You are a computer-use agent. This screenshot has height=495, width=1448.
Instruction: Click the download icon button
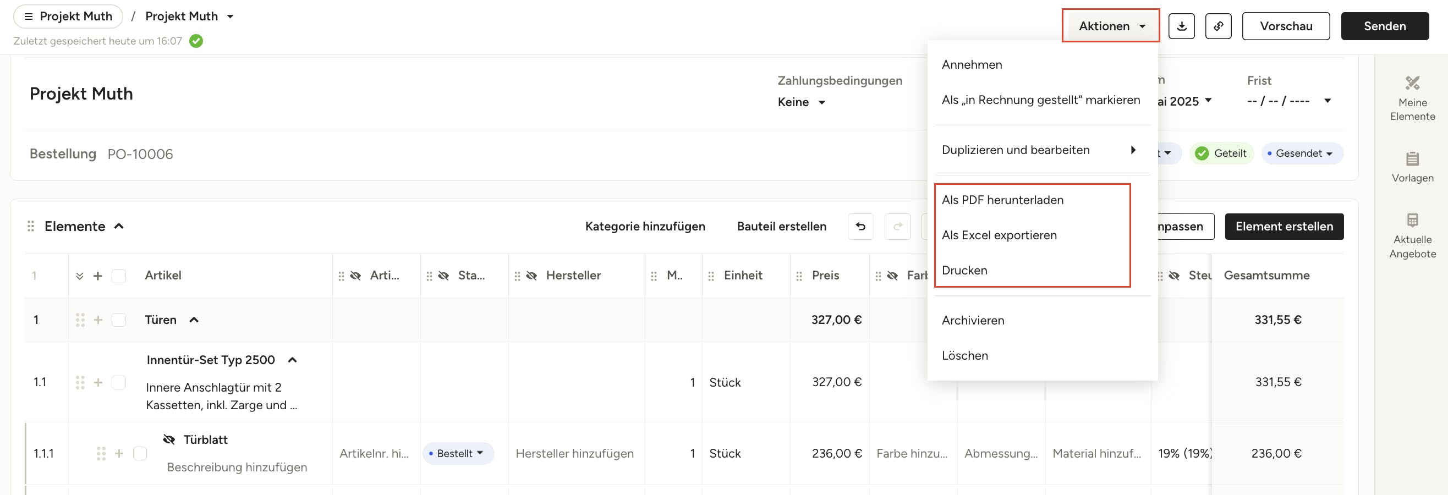pos(1181,26)
